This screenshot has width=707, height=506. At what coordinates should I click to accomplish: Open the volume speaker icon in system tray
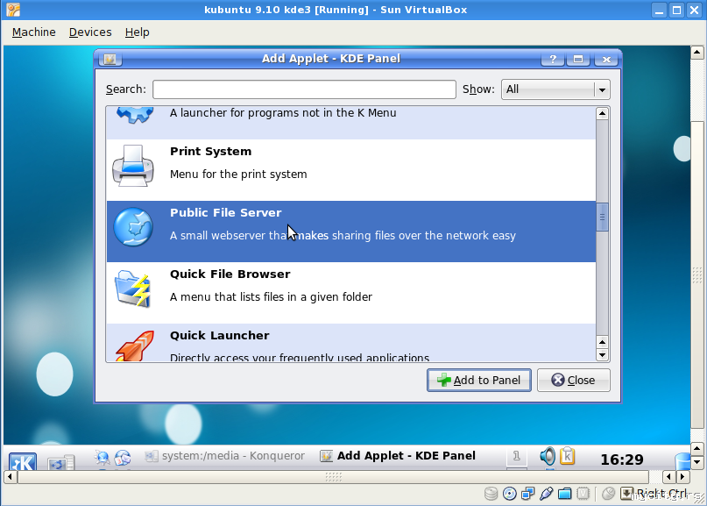coord(548,456)
